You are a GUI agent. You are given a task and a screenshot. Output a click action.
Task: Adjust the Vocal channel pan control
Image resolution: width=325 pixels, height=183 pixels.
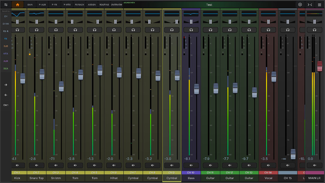pyautogui.click(x=268, y=21)
